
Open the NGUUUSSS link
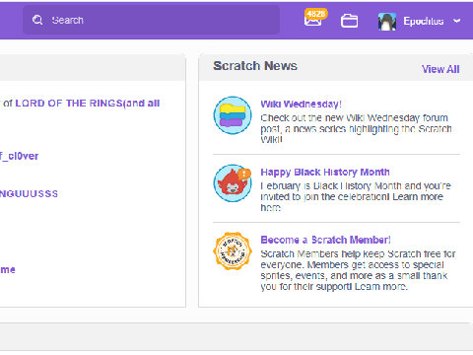tap(29, 193)
